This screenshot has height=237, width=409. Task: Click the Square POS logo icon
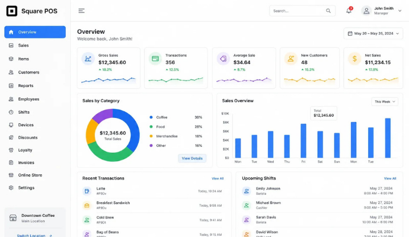click(12, 11)
